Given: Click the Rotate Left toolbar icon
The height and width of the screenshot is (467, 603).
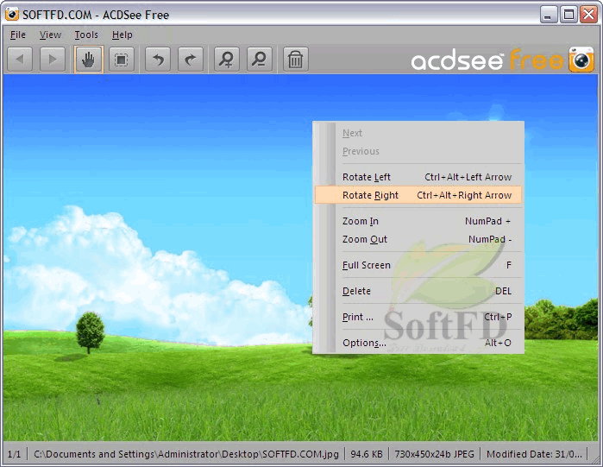Looking at the screenshot, I should (x=158, y=60).
